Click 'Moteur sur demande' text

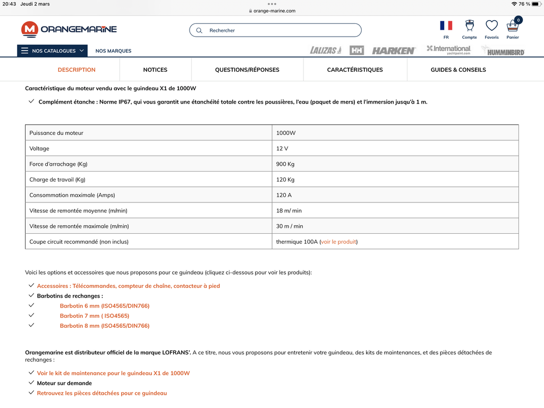pyautogui.click(x=64, y=383)
